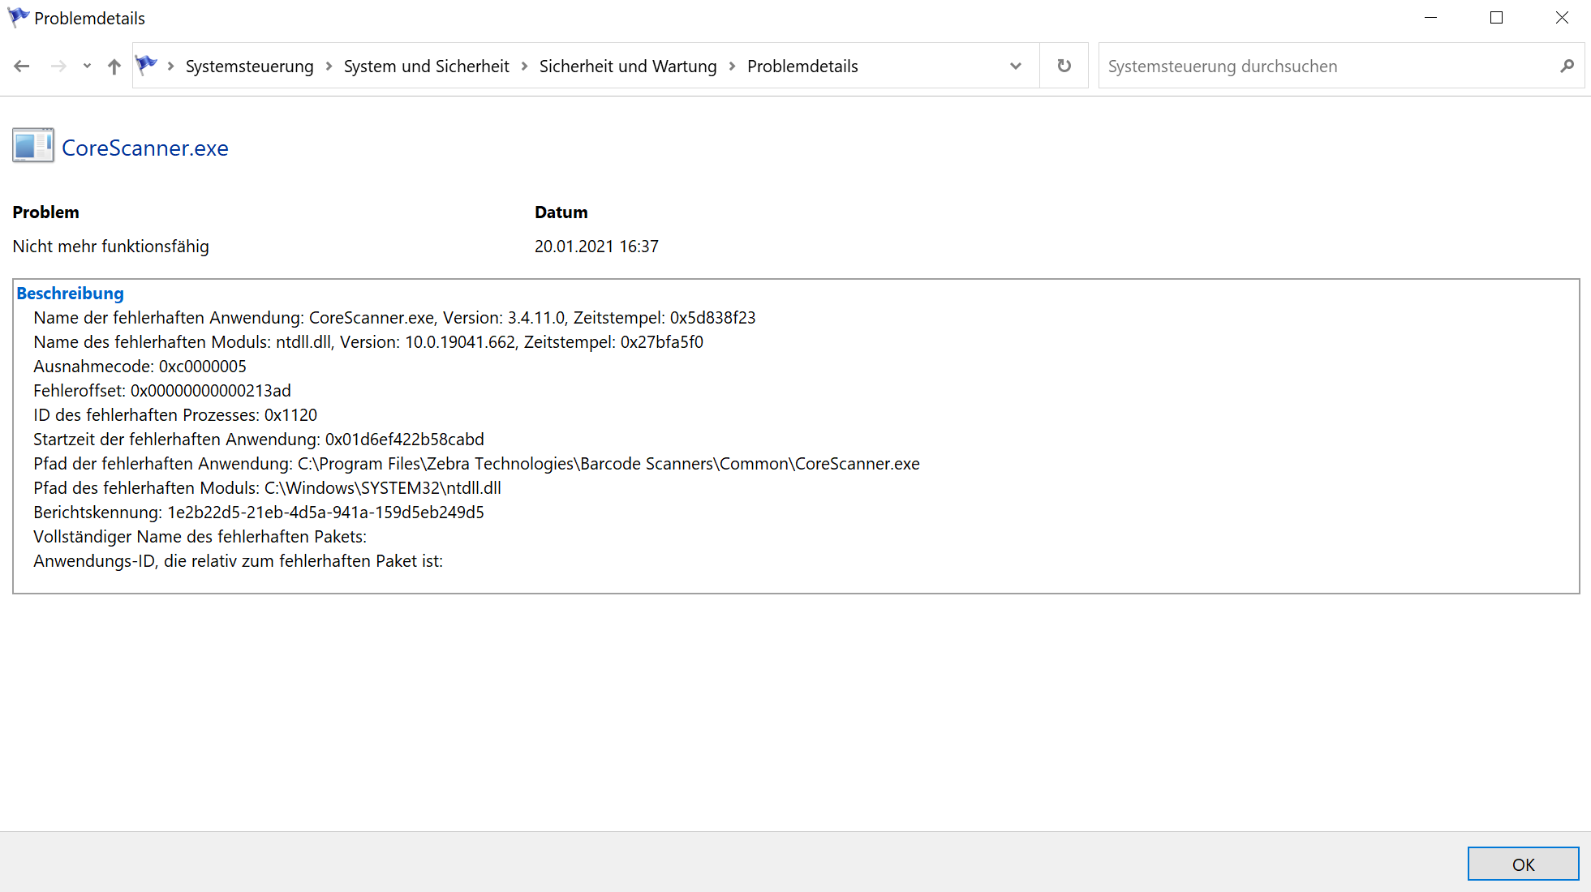Go to Sicherheit und Wartung breadcrumb
The image size is (1591, 892).
point(628,66)
